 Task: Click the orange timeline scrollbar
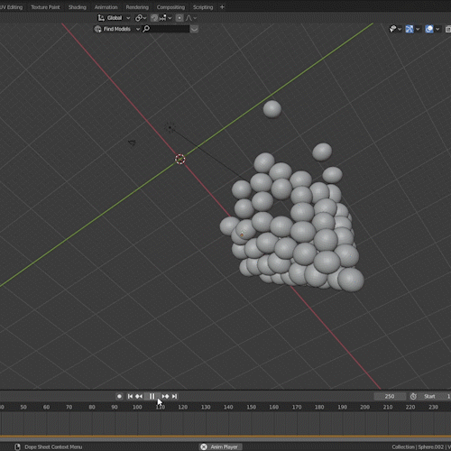(225, 436)
